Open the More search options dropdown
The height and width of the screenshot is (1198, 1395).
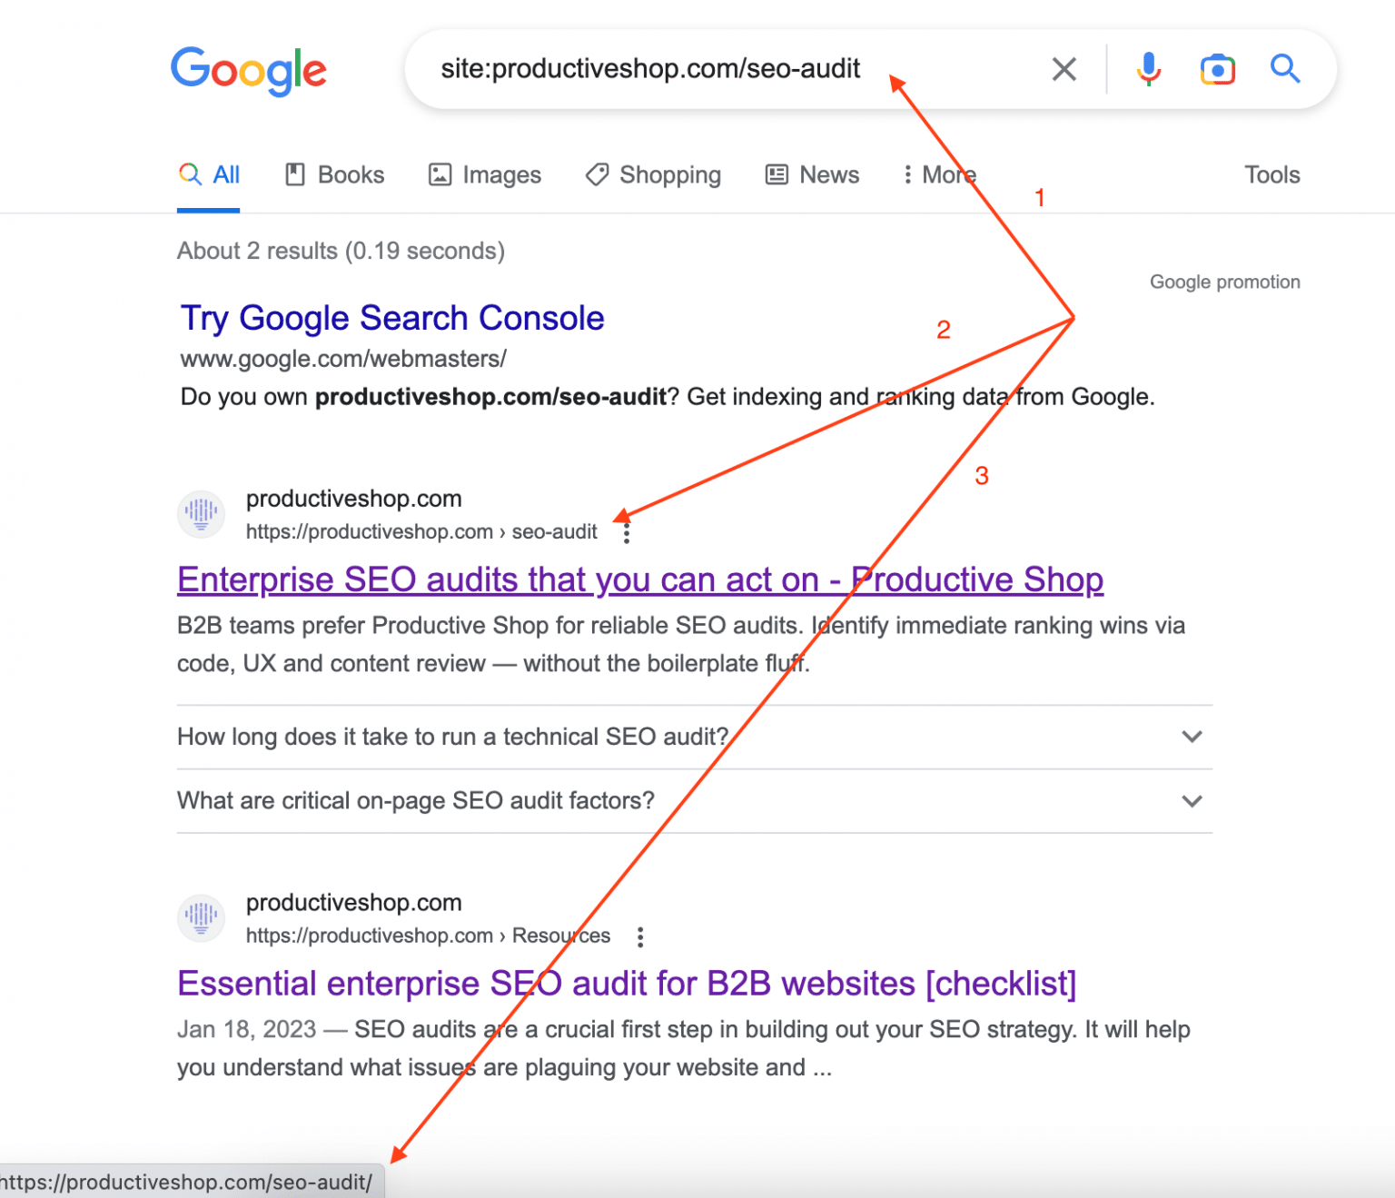coord(937,173)
